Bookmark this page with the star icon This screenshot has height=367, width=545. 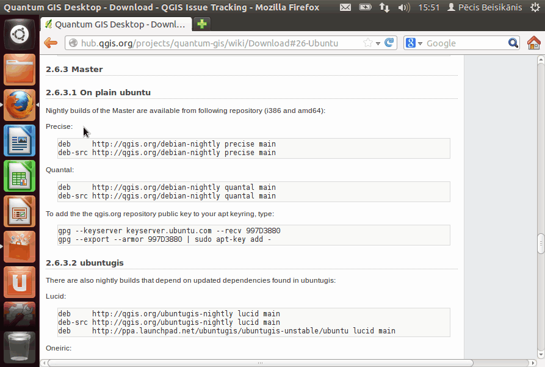tap(368, 43)
